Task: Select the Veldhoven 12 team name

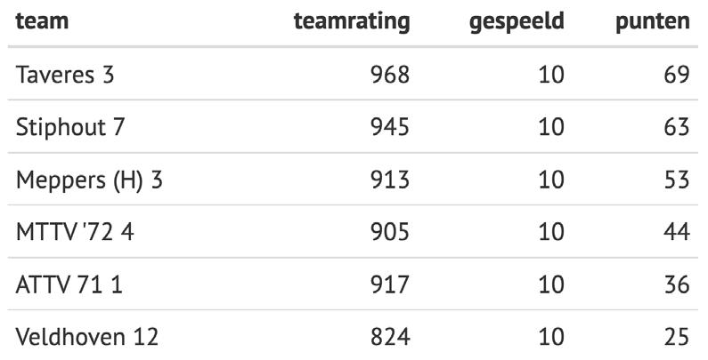Action: pos(86,337)
